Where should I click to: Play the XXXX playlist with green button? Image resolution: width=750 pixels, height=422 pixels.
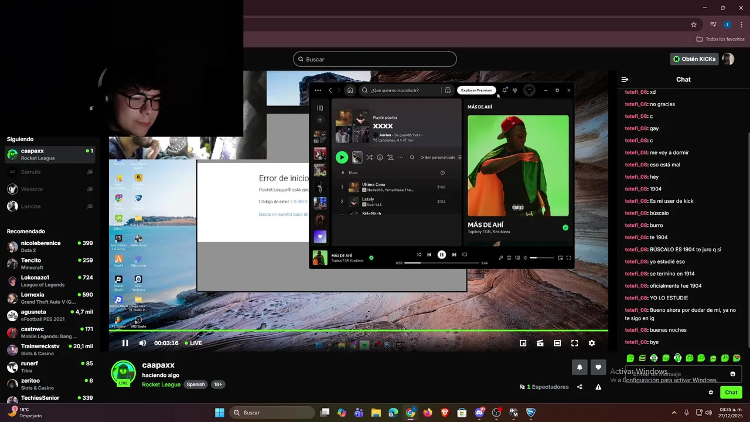(x=342, y=157)
